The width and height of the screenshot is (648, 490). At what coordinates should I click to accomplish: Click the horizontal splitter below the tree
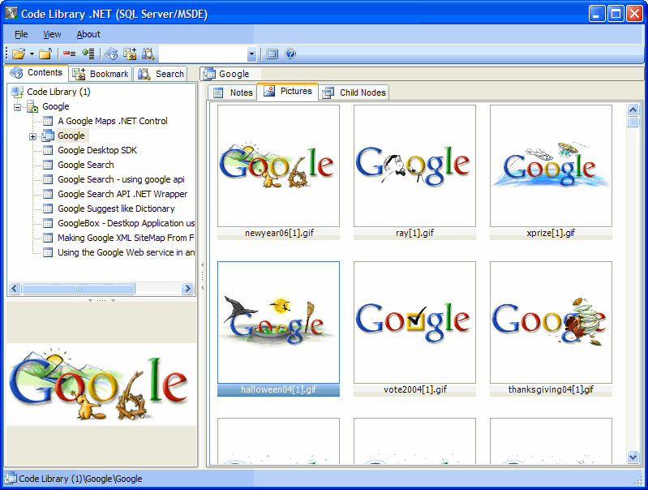coord(101,301)
